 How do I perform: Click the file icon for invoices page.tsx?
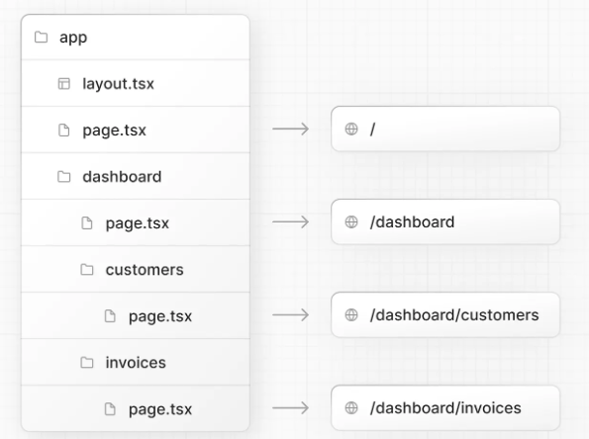pyautogui.click(x=110, y=409)
